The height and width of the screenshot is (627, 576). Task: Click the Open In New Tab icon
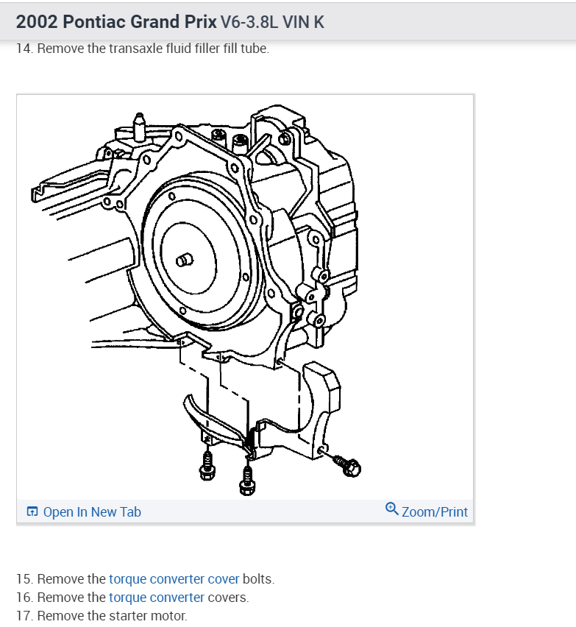[32, 511]
